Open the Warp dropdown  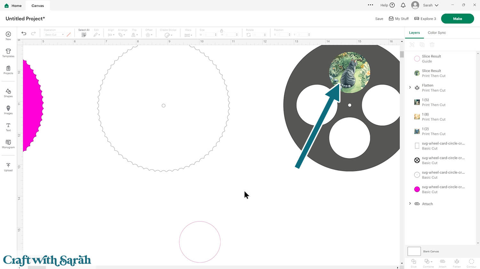tap(188, 35)
